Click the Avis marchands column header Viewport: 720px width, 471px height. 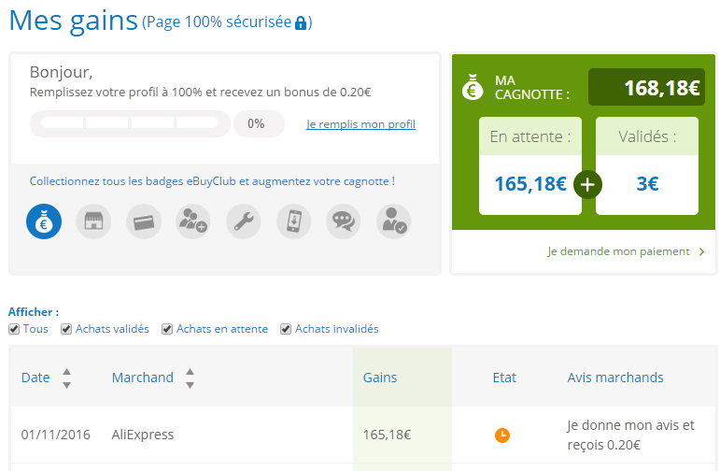pyautogui.click(x=615, y=378)
